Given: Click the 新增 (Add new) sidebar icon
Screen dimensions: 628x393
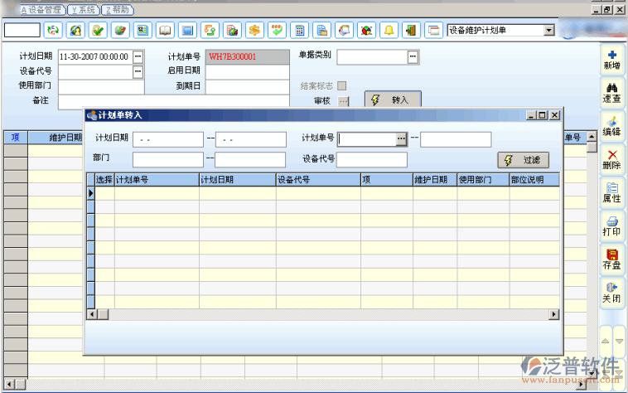Looking at the screenshot, I should pyautogui.click(x=611, y=59).
